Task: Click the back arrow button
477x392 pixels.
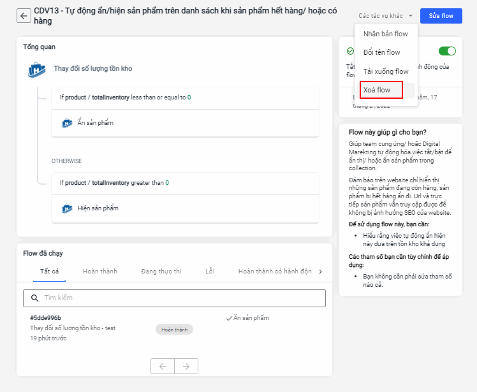Action: tap(24, 16)
